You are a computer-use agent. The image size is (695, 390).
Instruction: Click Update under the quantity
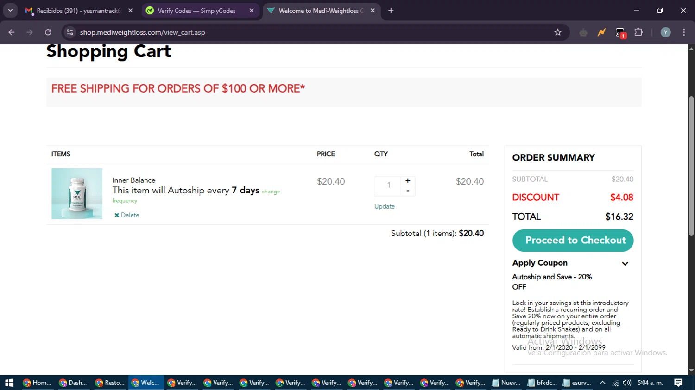(385, 206)
